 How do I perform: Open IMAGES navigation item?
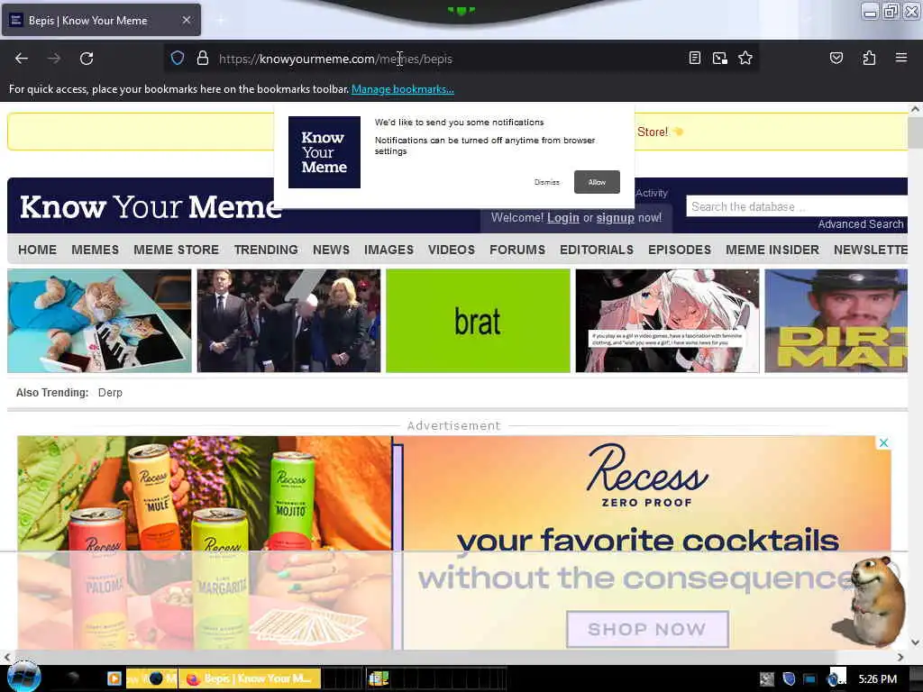point(388,250)
